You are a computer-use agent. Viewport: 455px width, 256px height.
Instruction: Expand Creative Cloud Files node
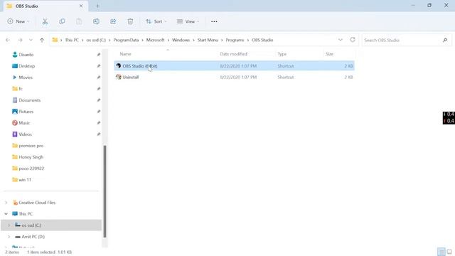coord(6,203)
